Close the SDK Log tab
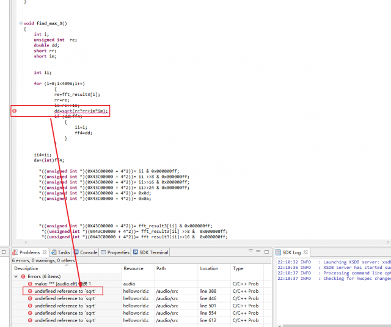 coord(305,252)
